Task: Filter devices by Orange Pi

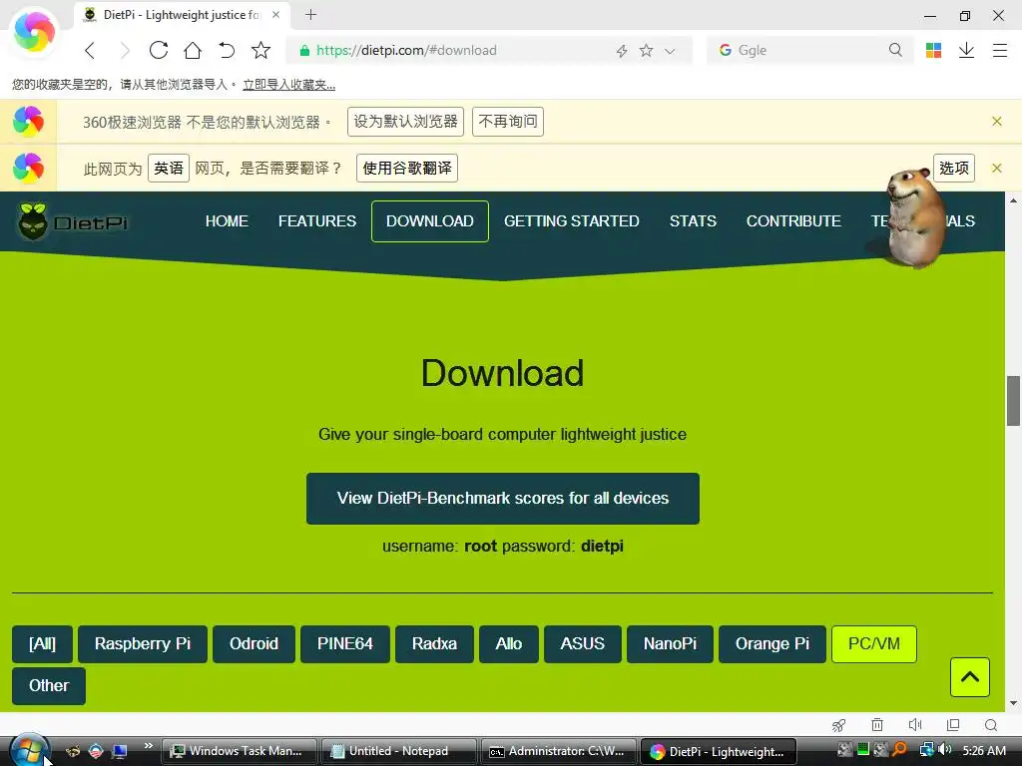Action: click(x=772, y=644)
